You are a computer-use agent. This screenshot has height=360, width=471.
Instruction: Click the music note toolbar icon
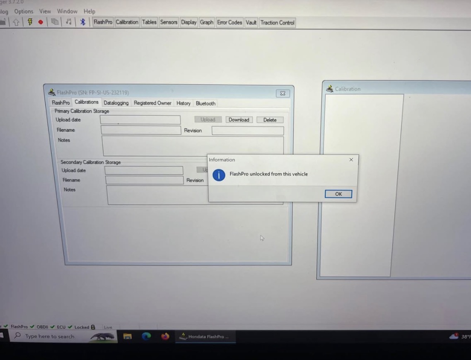point(68,22)
